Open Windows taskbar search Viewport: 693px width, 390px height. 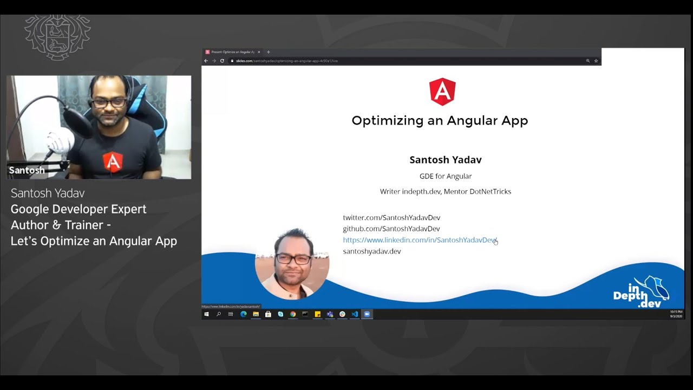pyautogui.click(x=219, y=314)
